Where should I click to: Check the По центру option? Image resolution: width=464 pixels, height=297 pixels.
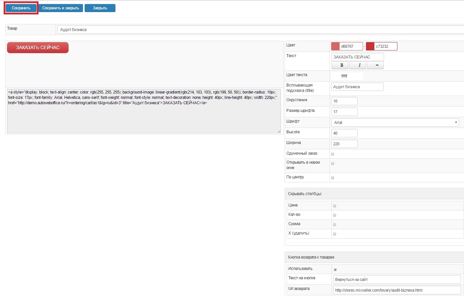click(333, 178)
